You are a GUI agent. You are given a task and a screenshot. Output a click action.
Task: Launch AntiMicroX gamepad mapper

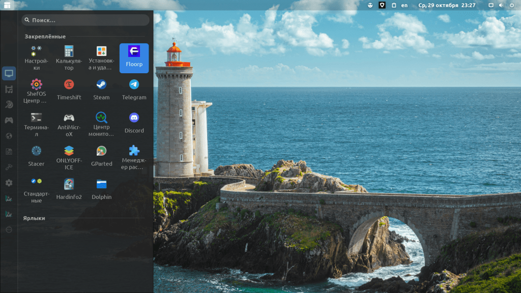(x=69, y=123)
